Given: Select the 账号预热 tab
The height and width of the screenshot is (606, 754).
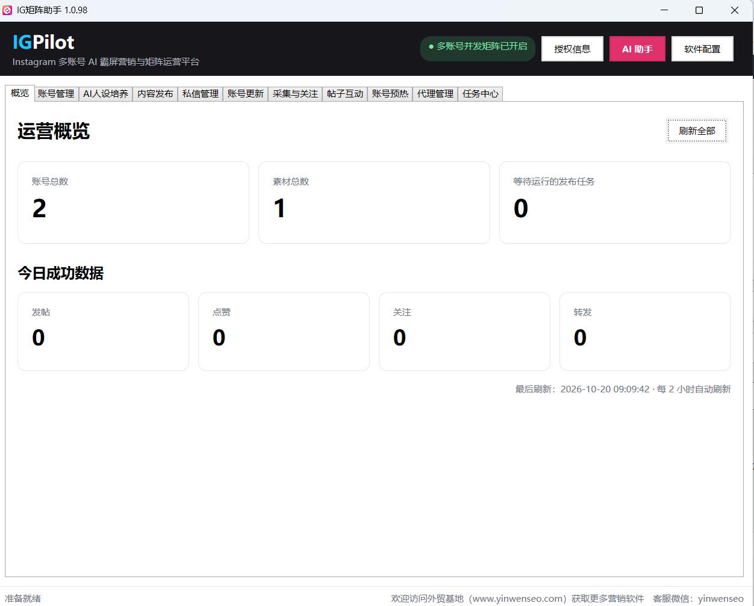Looking at the screenshot, I should coord(390,94).
